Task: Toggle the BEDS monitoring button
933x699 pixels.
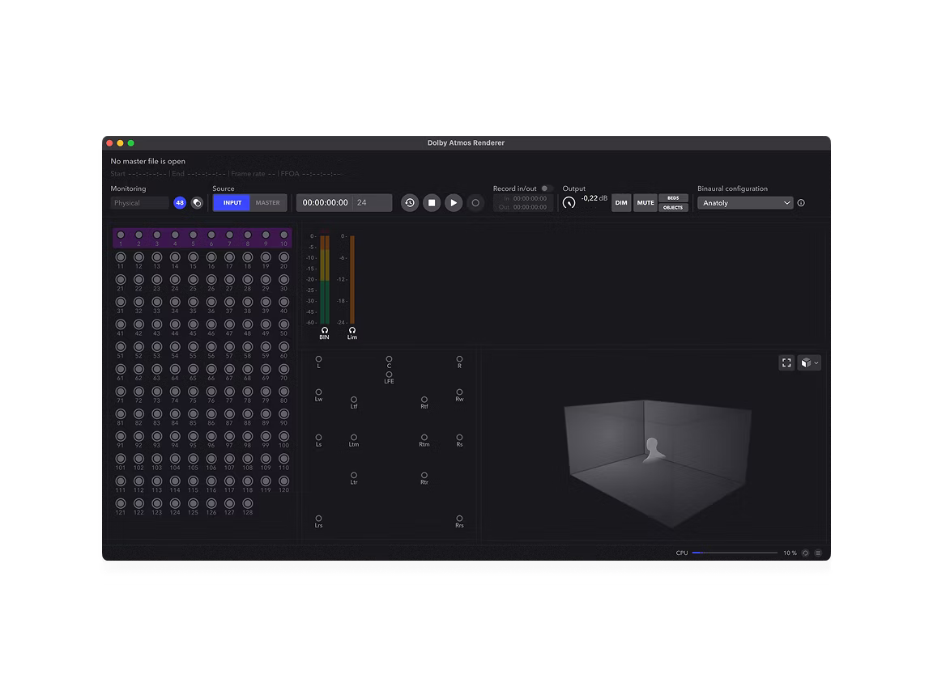Action: click(673, 198)
